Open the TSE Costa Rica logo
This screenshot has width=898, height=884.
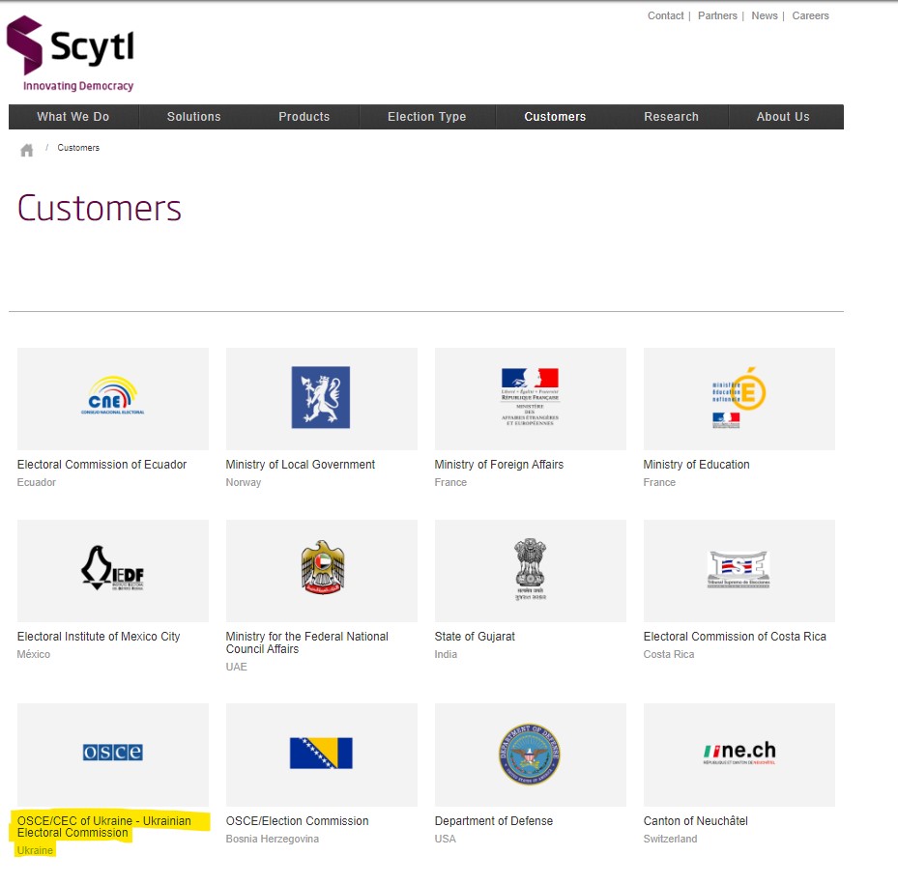point(739,571)
